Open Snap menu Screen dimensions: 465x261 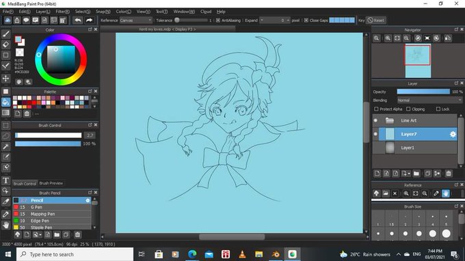103,12
